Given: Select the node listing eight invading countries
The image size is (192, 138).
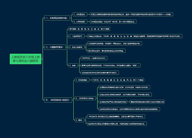Looking at the screenshot, I should [89, 29].
